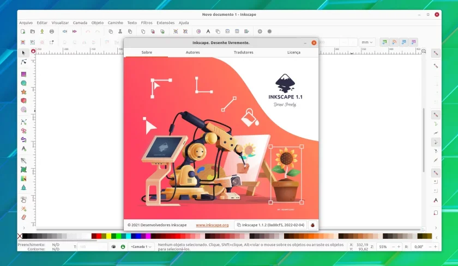Toggle scale rounded corners affect button
The height and width of the screenshot is (266, 458).
click(x=394, y=42)
